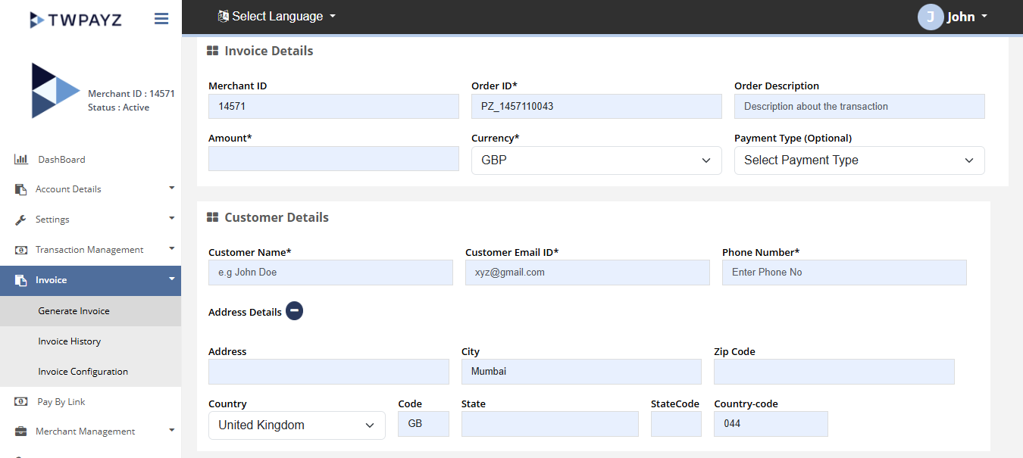
Task: Click the hamburger menu icon
Action: pyautogui.click(x=161, y=19)
